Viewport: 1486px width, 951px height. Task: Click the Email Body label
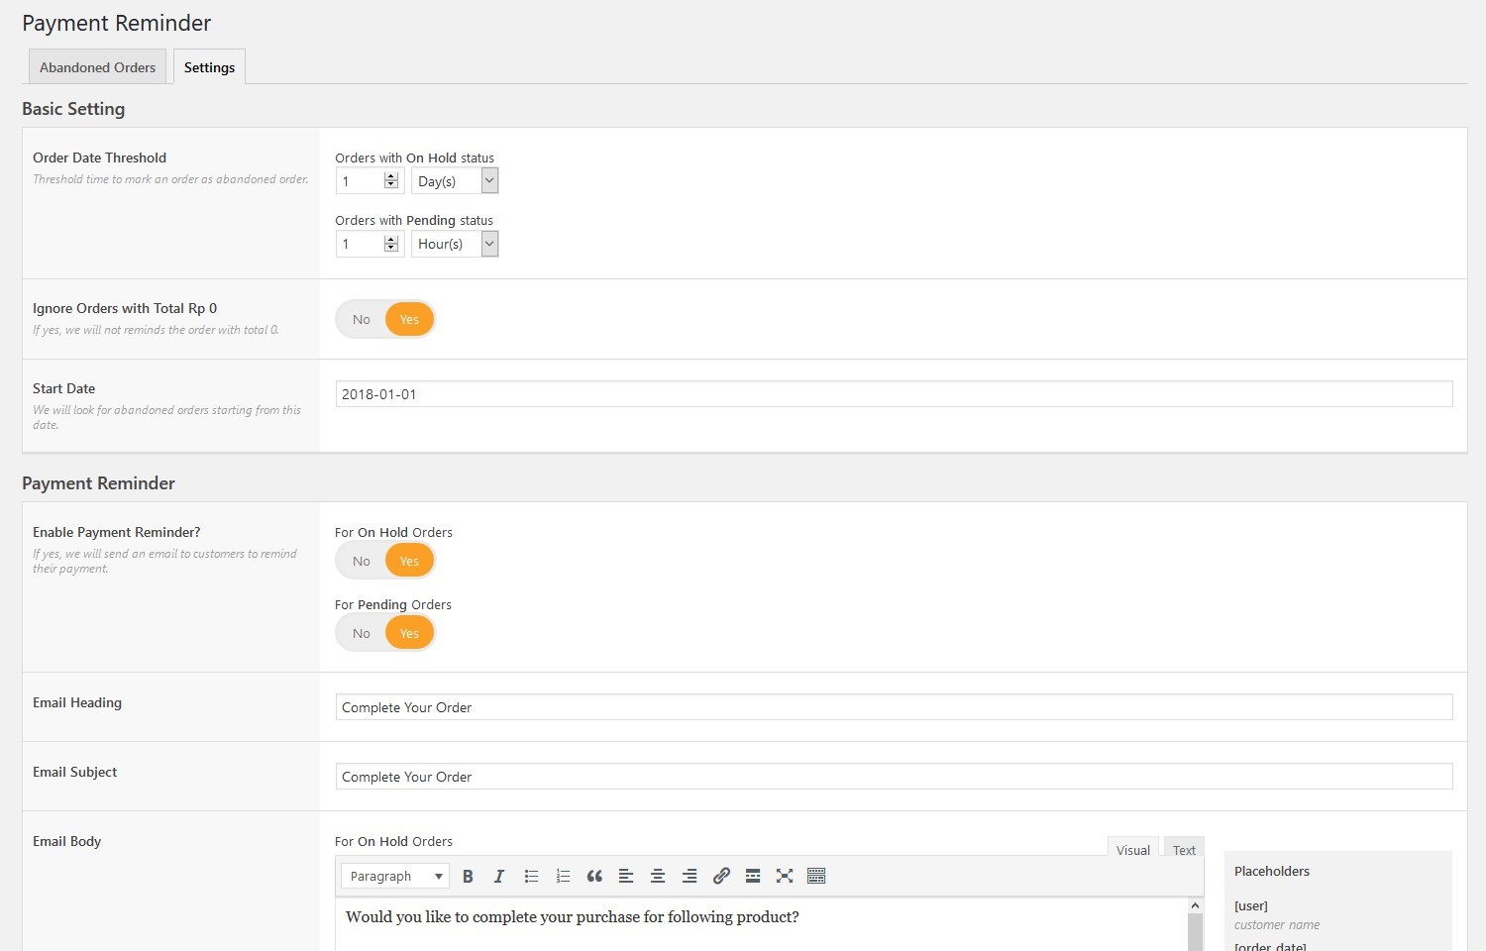click(x=66, y=841)
